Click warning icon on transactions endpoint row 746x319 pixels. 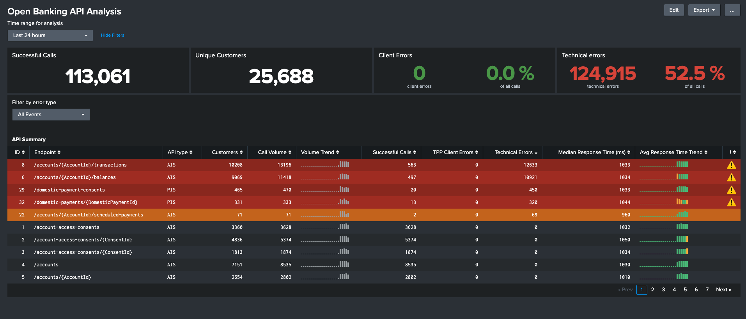tap(731, 165)
